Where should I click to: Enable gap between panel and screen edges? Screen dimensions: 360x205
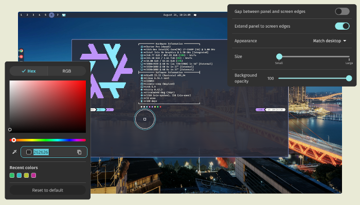(342, 11)
